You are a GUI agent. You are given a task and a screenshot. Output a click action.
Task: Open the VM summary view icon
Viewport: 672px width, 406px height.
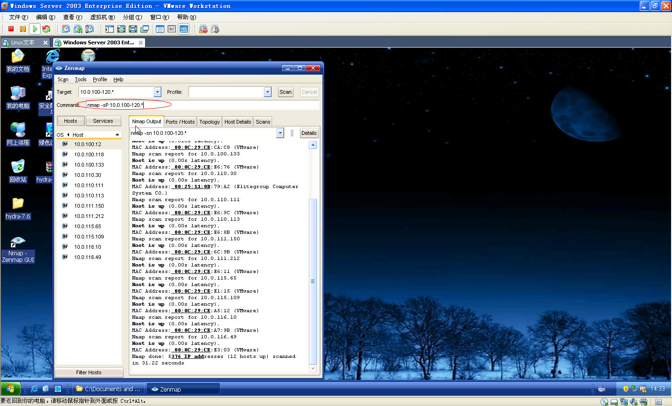coord(160,29)
